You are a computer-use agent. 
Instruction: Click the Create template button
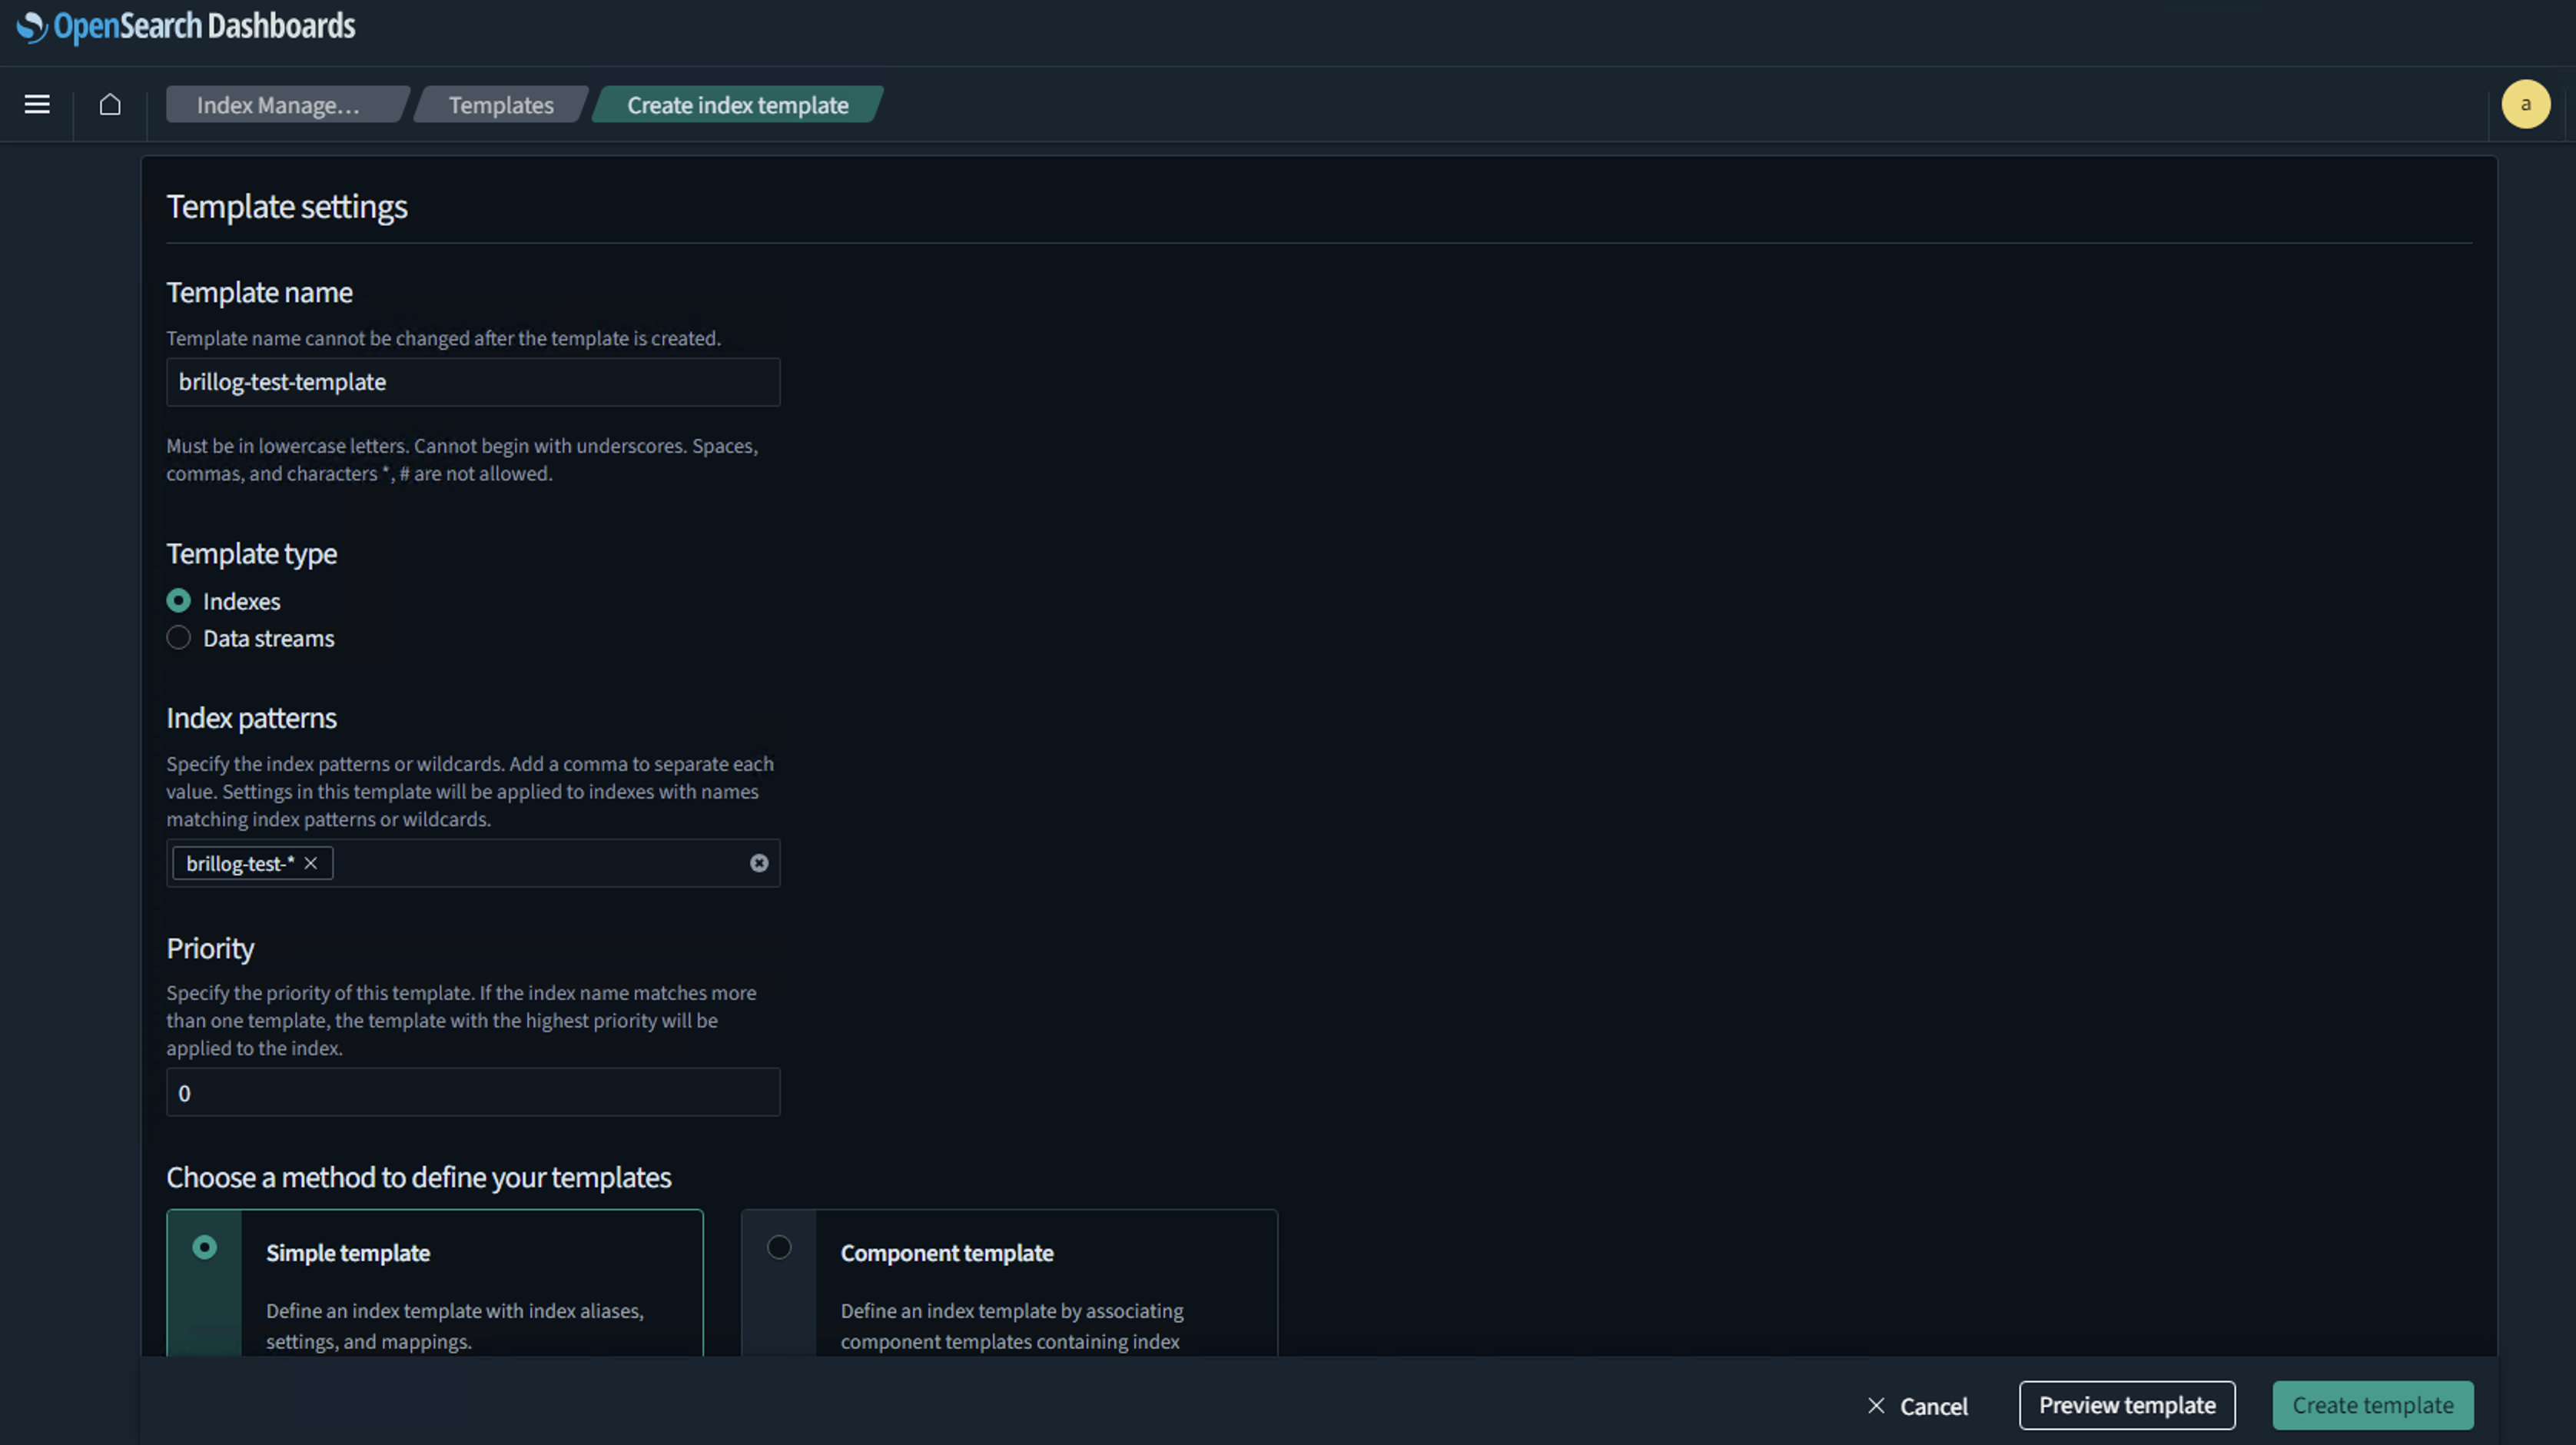coord(2372,1405)
